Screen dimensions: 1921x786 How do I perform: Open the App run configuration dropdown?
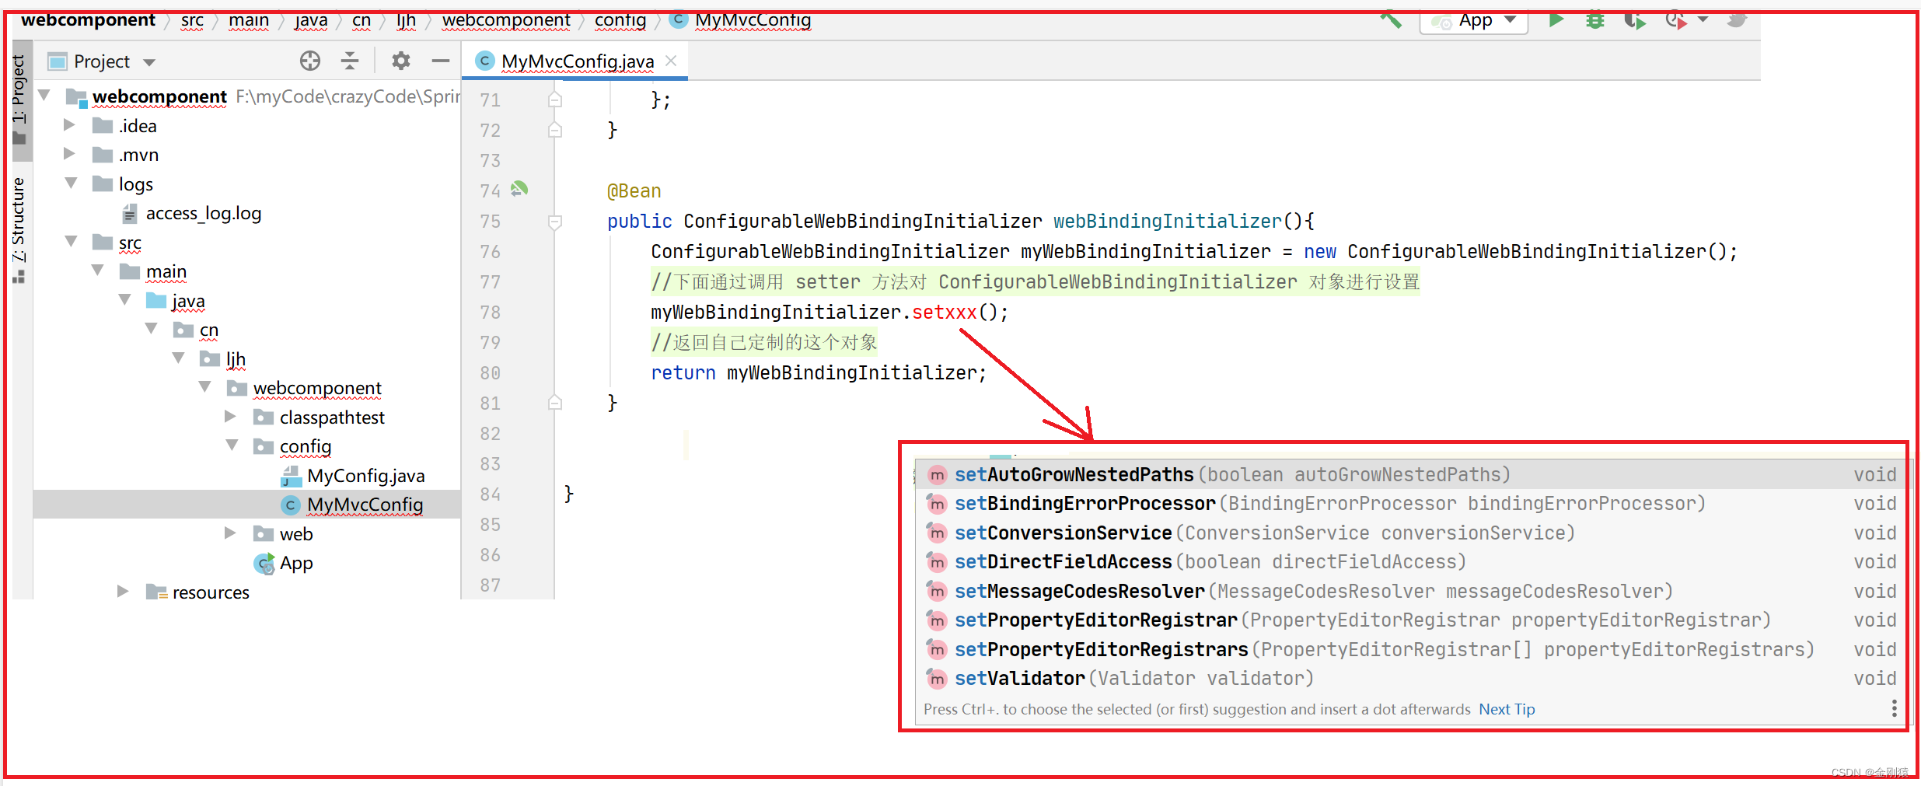click(1474, 21)
